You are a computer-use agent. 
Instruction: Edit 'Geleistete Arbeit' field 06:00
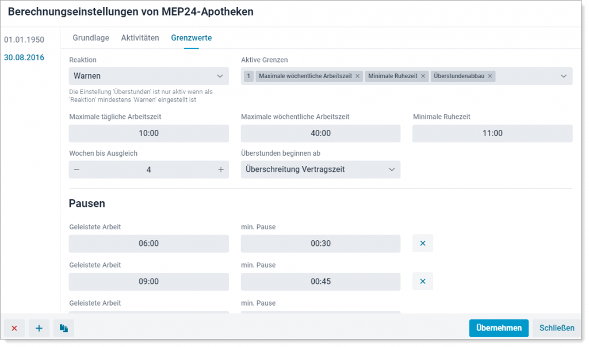pos(149,244)
